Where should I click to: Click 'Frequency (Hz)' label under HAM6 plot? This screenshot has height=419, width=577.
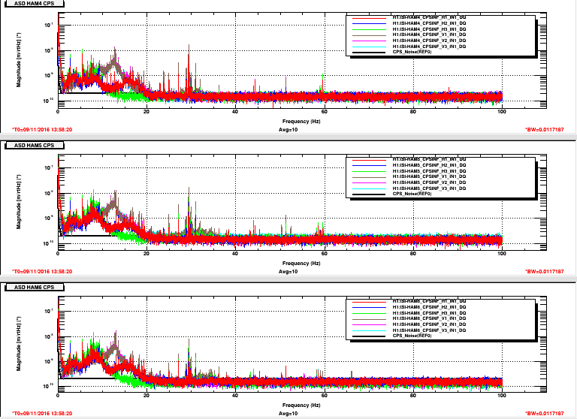click(301, 405)
